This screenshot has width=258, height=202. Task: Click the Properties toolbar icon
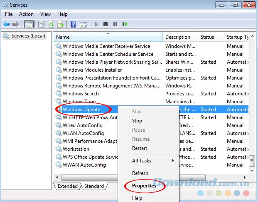click(x=41, y=25)
